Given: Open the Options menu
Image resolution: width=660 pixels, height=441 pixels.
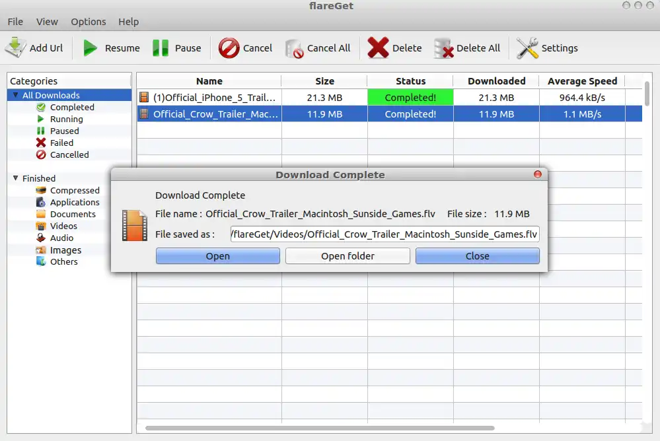Looking at the screenshot, I should pyautogui.click(x=89, y=22).
